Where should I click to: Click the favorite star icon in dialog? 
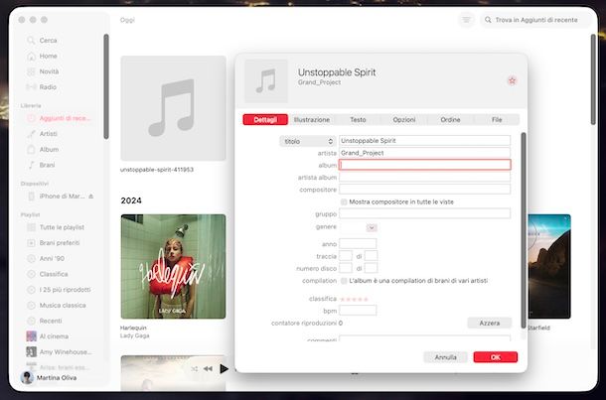pos(512,80)
